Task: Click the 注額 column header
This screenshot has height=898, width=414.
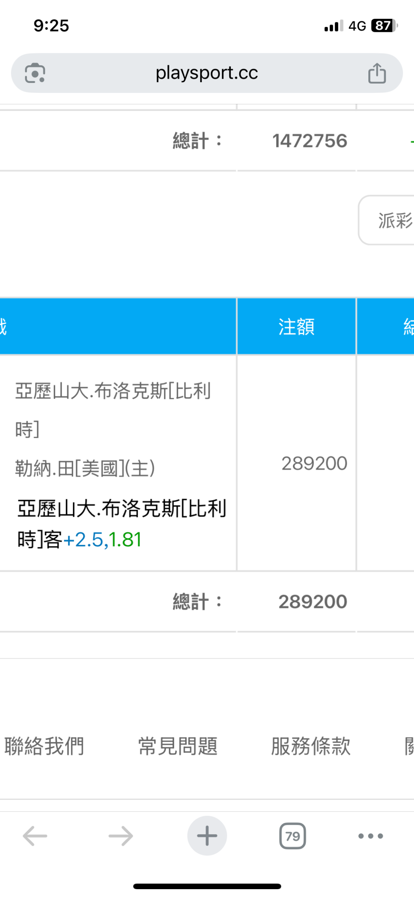Action: [296, 327]
